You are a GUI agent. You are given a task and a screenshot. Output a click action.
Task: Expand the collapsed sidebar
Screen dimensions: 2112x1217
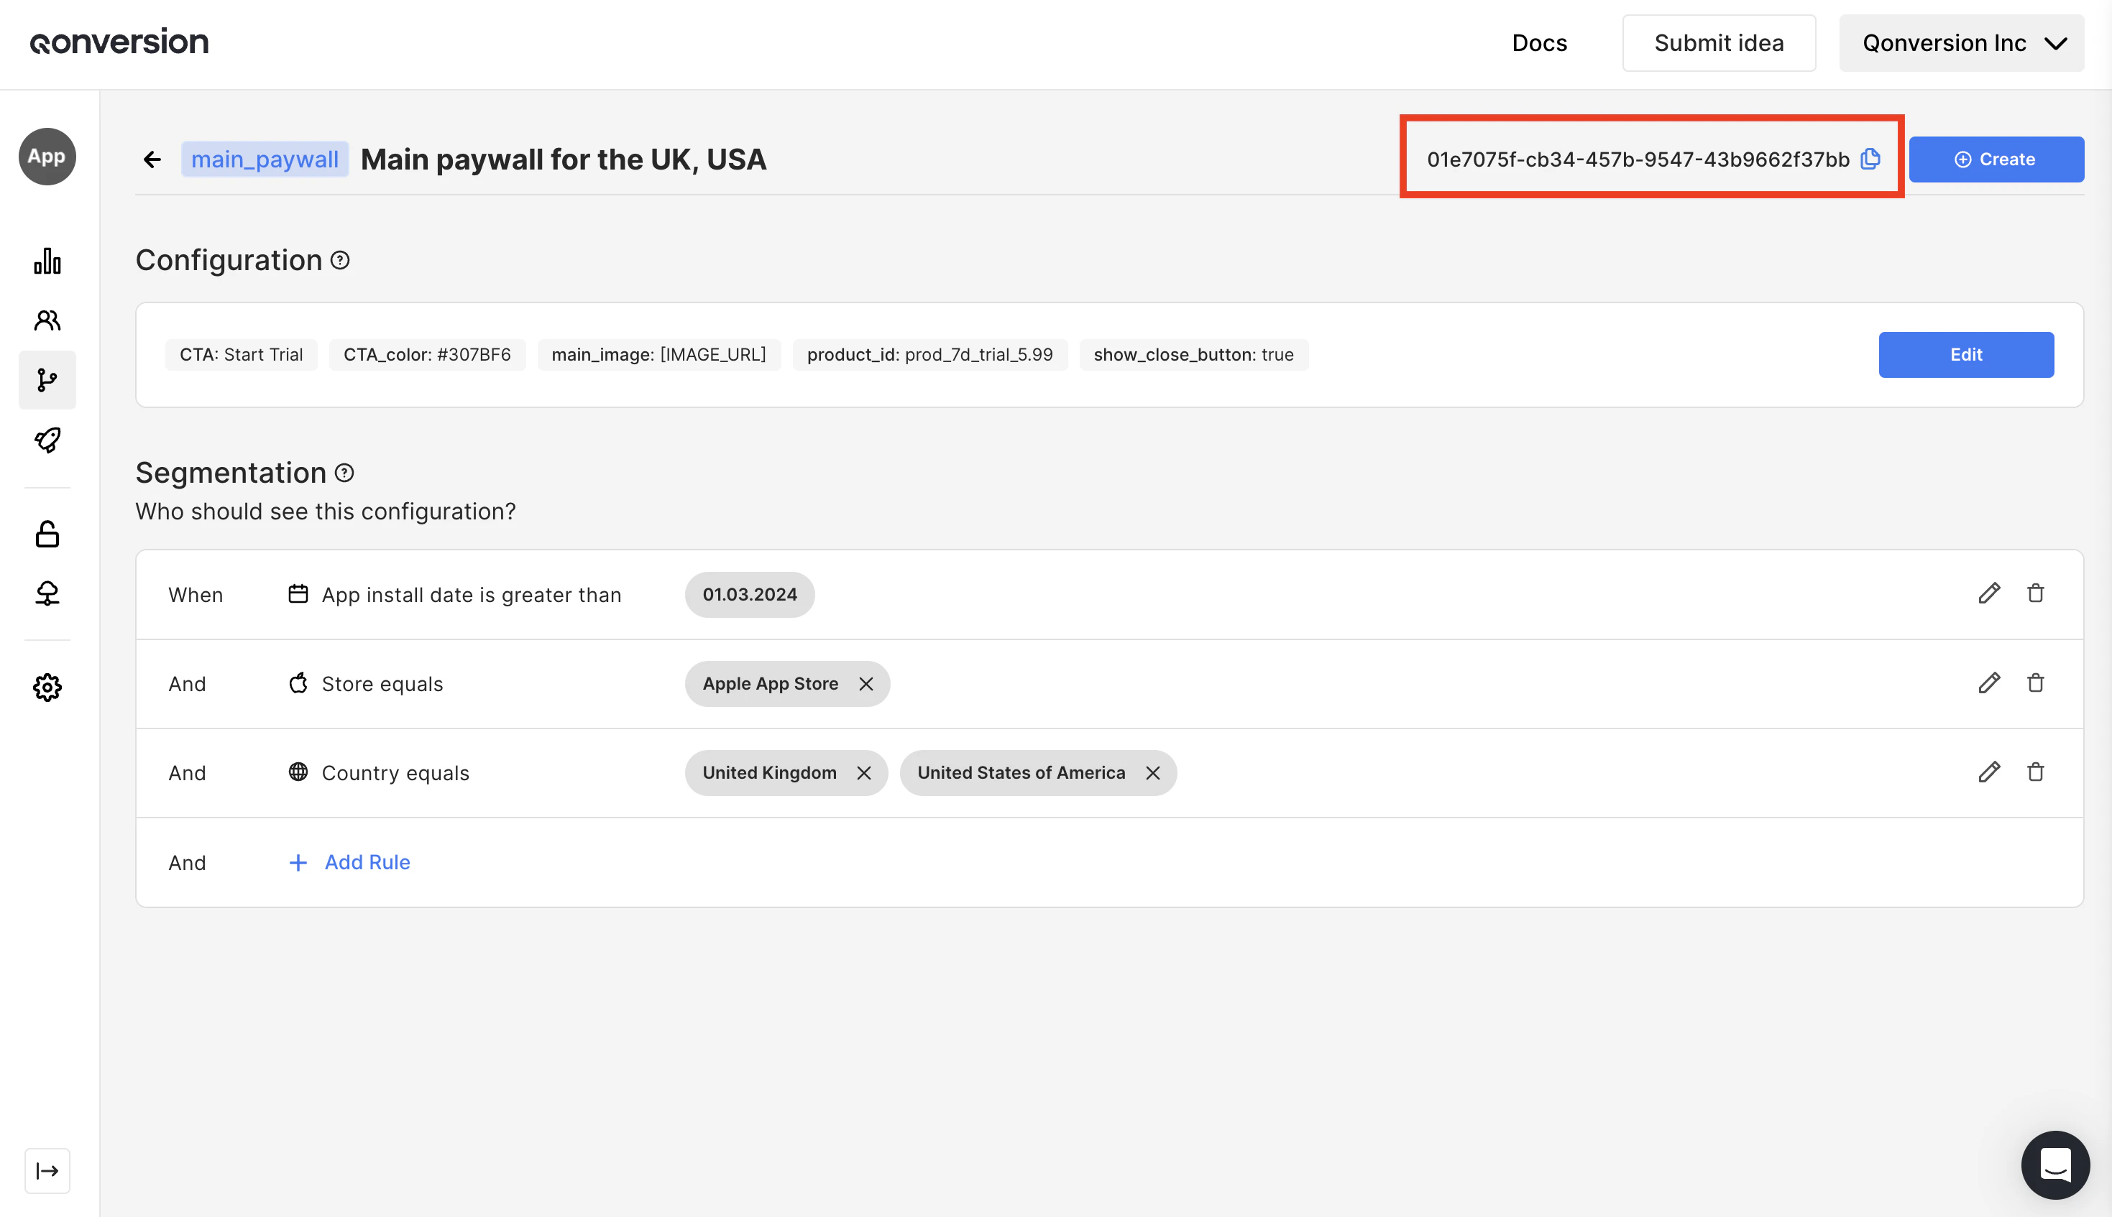47,1170
